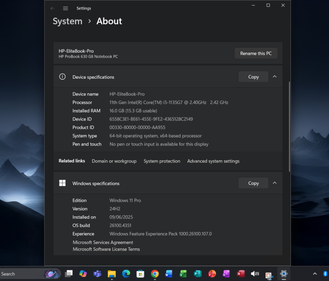Click the Windows logo beside Windows specifications

click(x=63, y=183)
